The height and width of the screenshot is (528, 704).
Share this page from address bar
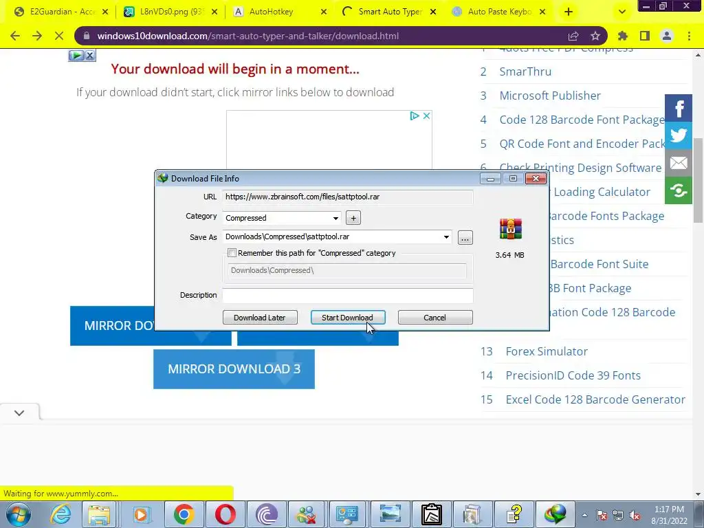click(573, 36)
